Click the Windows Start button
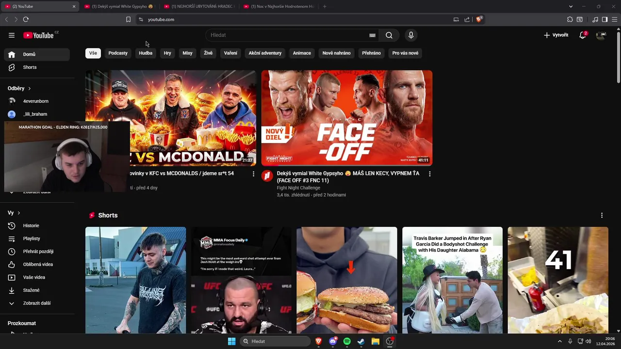The width and height of the screenshot is (621, 349). (231, 341)
